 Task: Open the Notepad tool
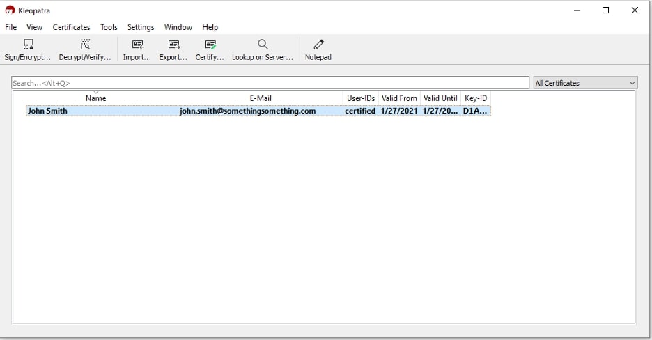click(318, 50)
